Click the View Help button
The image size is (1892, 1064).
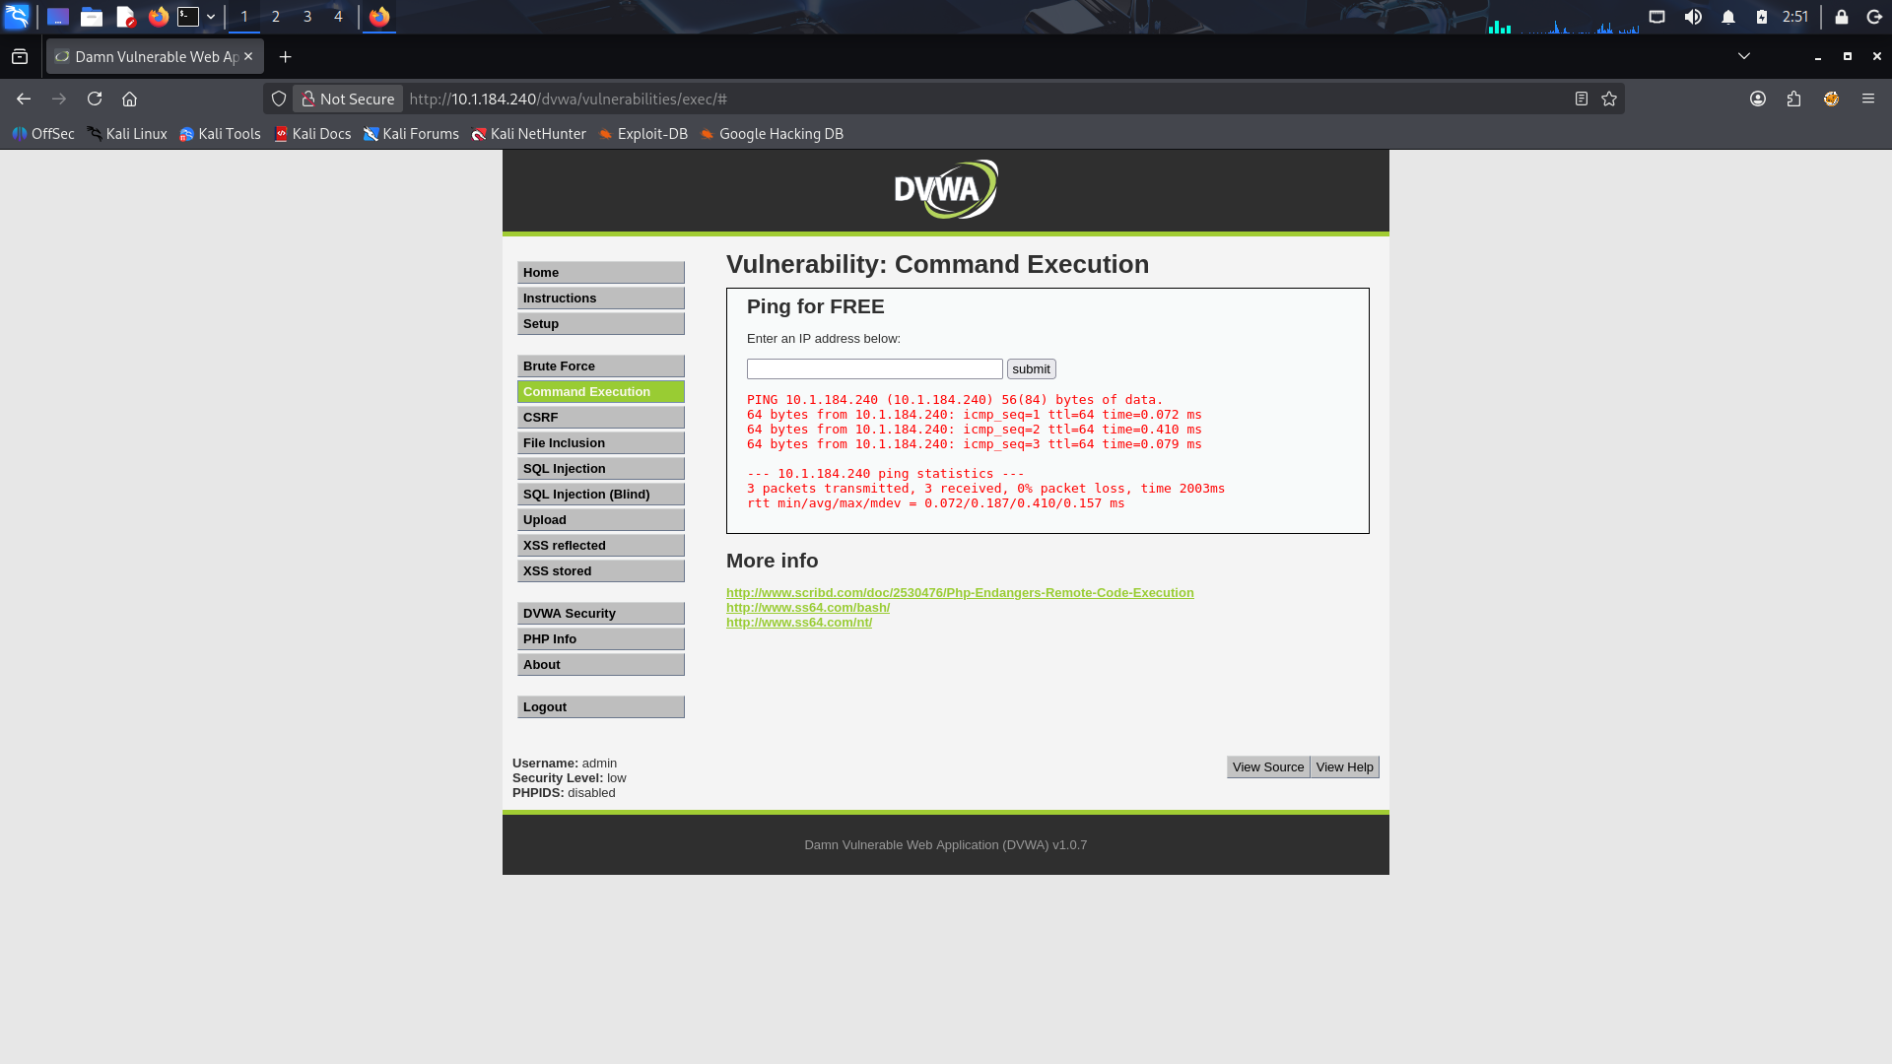point(1345,767)
